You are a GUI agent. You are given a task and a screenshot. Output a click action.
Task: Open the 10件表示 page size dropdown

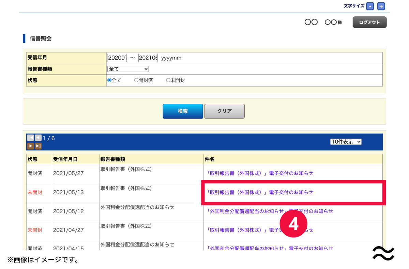[346, 142]
